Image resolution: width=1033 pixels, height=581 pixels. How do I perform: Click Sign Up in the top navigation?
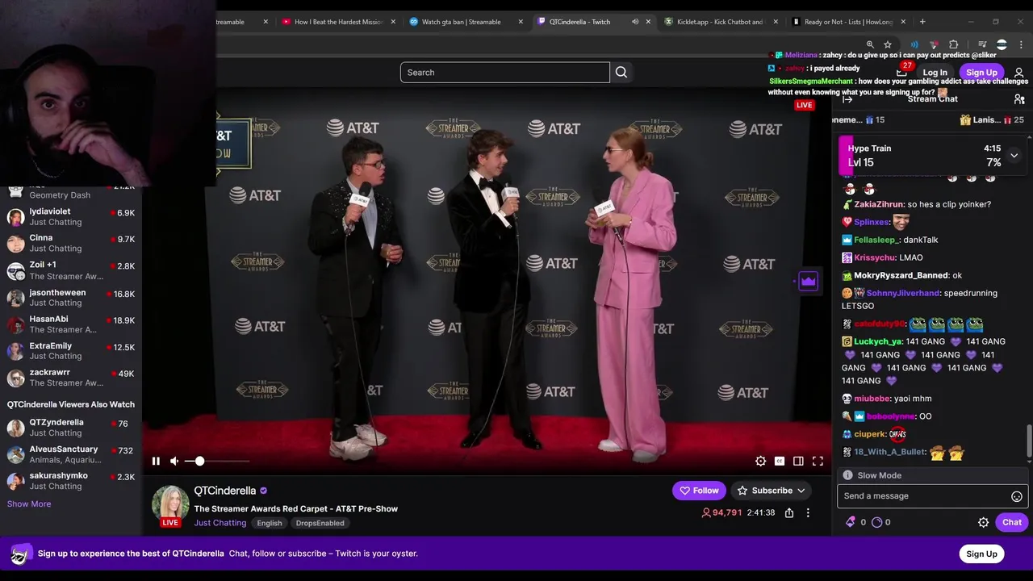(x=981, y=73)
